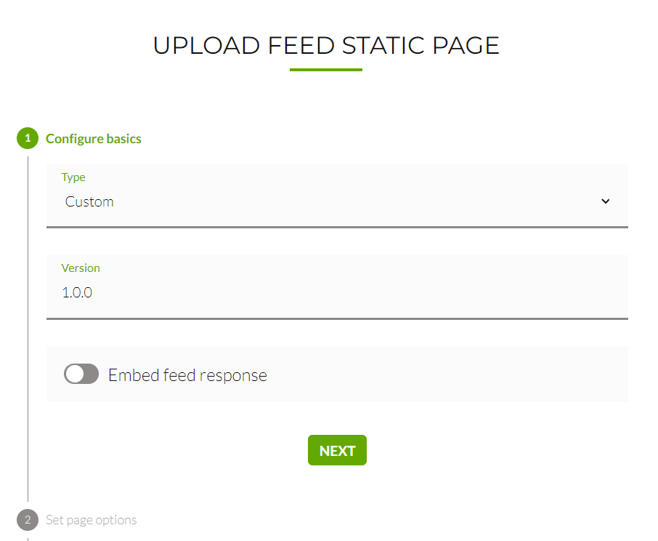The image size is (658, 541).
Task: Click the gray underline beneath Version field
Action: click(x=337, y=318)
